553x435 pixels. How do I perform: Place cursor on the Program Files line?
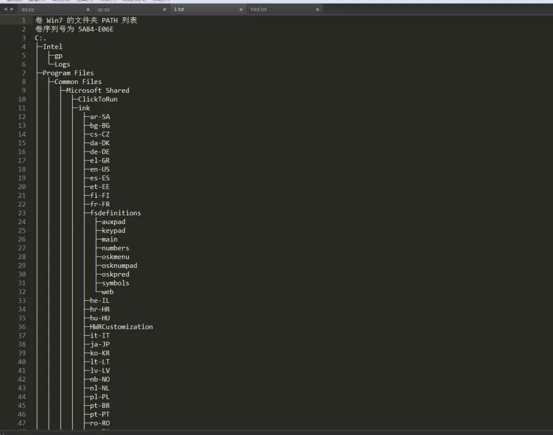tap(67, 73)
